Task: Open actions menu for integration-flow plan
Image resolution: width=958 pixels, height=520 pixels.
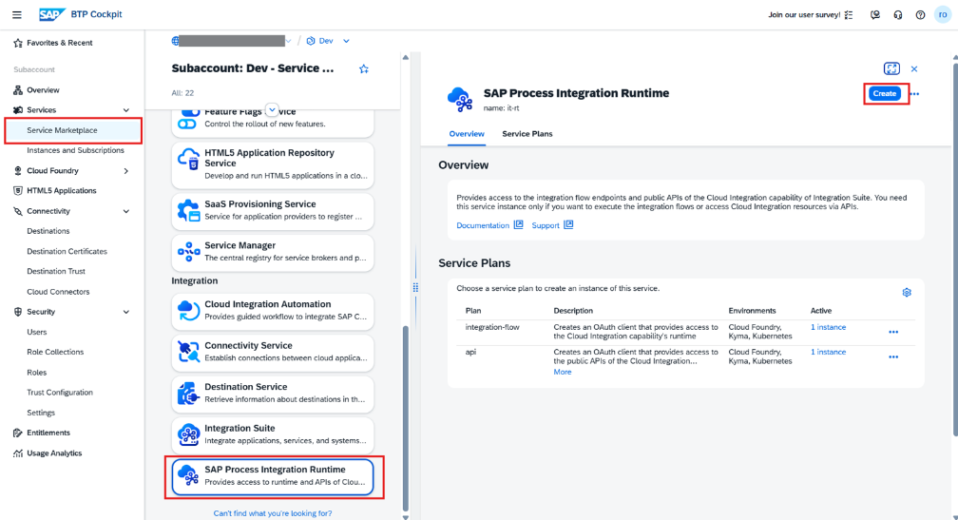Action: pyautogui.click(x=893, y=333)
